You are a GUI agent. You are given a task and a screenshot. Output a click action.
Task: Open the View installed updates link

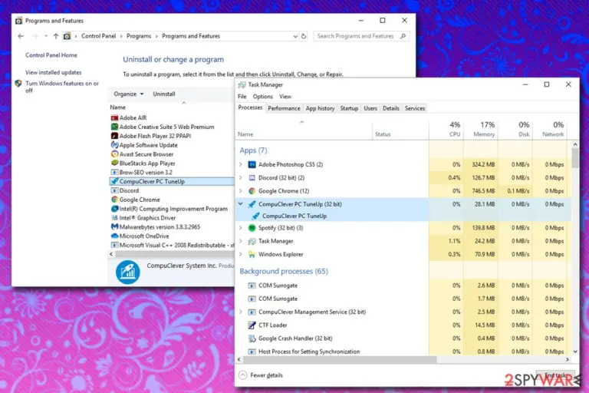(x=54, y=72)
